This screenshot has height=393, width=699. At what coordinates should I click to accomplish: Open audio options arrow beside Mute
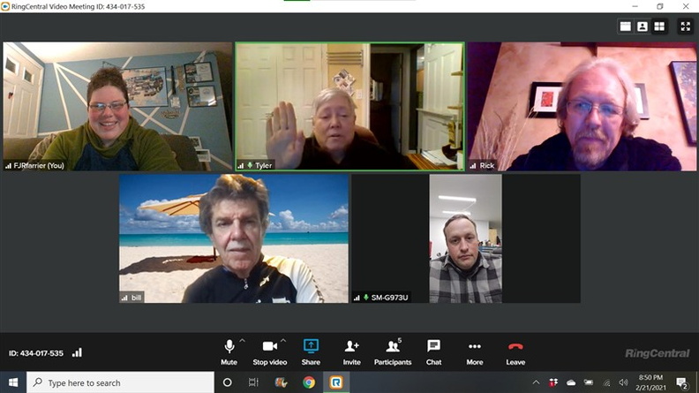coord(242,340)
